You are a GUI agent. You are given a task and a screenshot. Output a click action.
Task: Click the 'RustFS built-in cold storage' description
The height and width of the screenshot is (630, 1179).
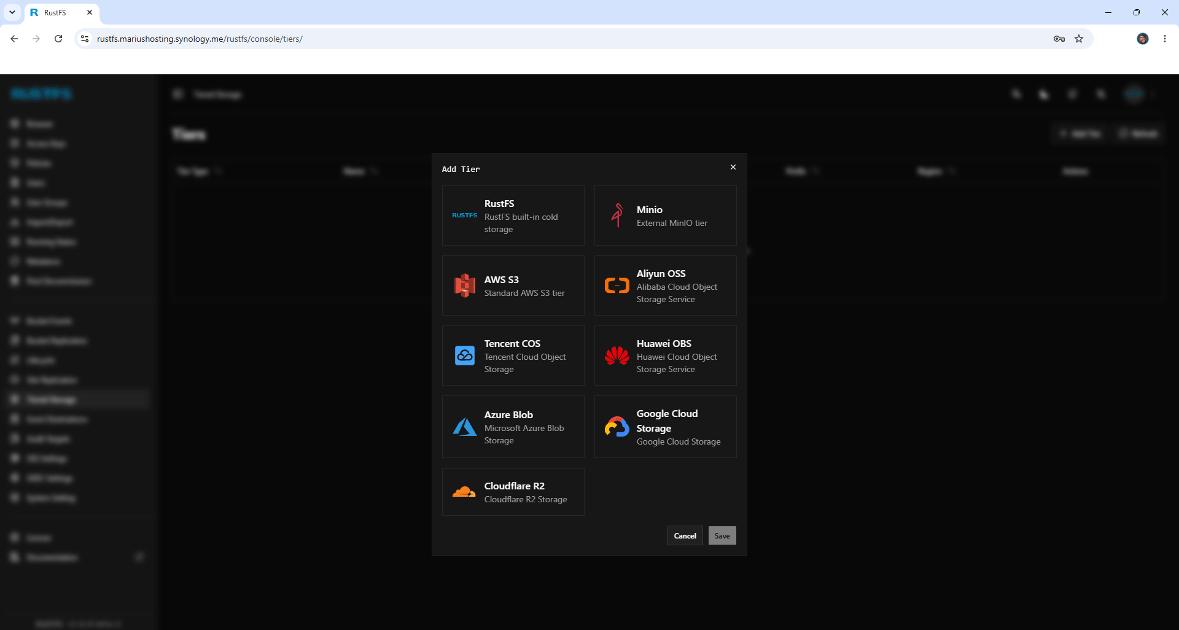tap(521, 223)
